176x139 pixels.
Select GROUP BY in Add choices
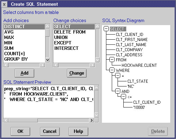[x=16, y=59]
